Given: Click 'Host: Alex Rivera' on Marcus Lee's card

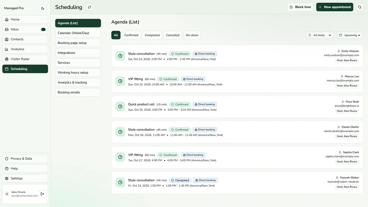Looking at the screenshot, I should tap(347, 86).
